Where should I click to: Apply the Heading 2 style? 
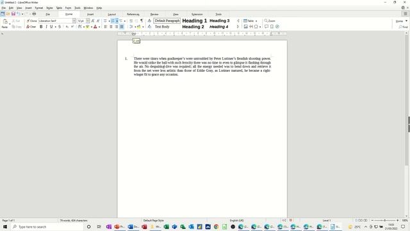tap(193, 27)
